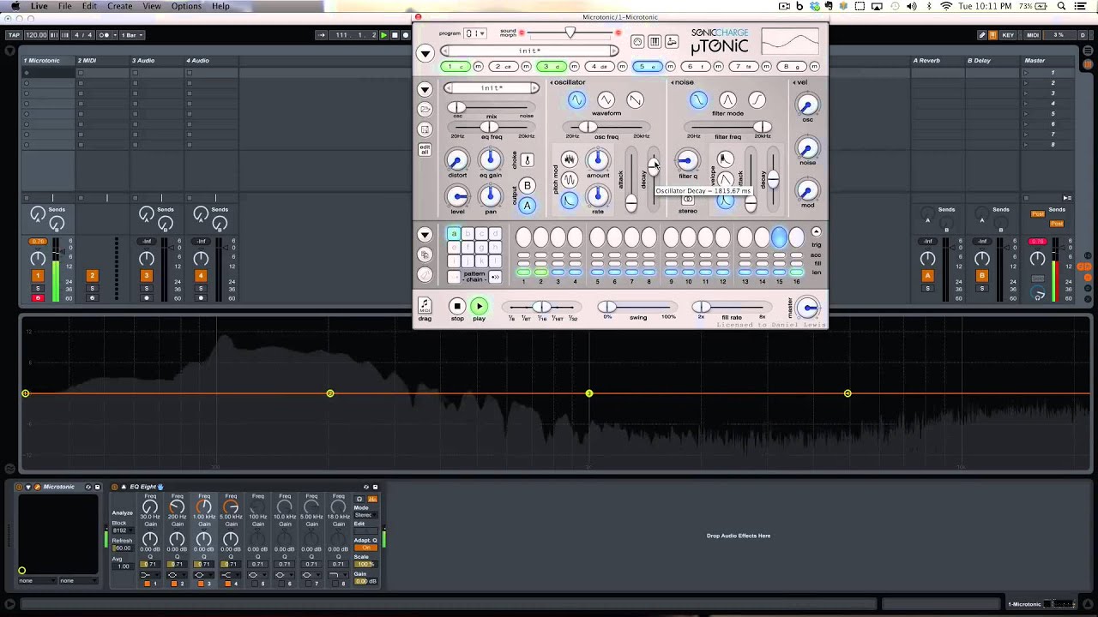
Task: Click the hot-swap icon on Microtonic device title
Action: (x=87, y=487)
